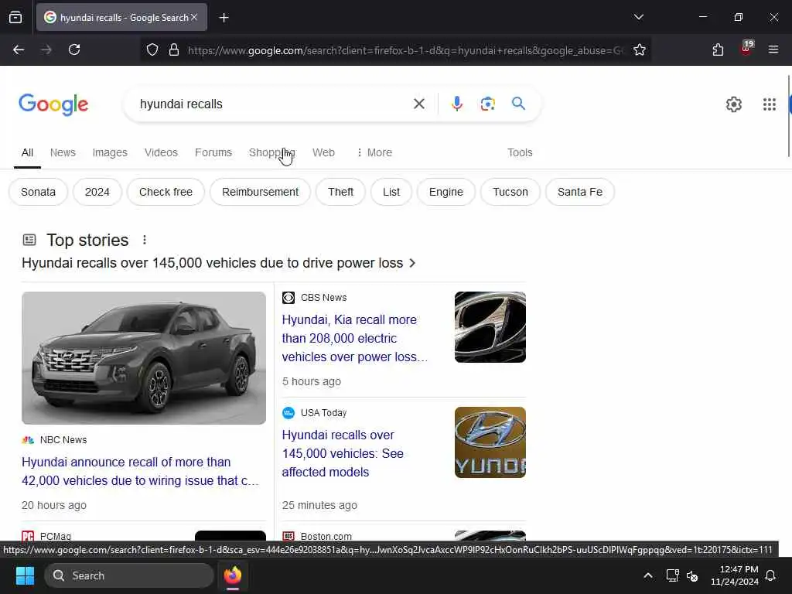792x594 pixels.
Task: Select the Tucson suggestion chip
Action: click(510, 192)
